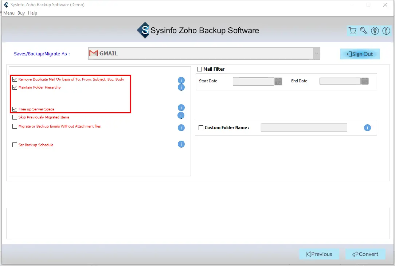Show info for Custom Folder Name
The width and height of the screenshot is (395, 266).
click(367, 128)
